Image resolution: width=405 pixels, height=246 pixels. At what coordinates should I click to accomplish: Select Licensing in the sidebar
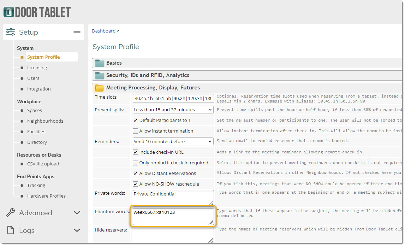[x=37, y=68]
